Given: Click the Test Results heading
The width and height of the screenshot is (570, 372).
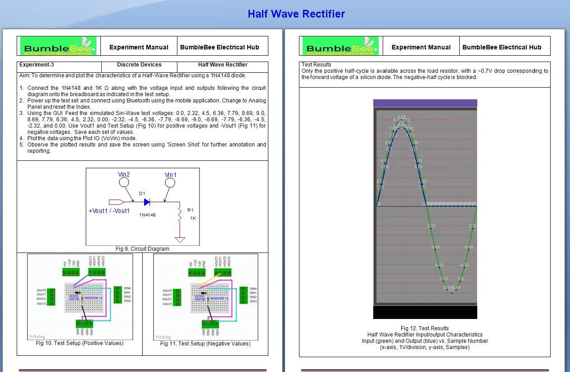Looking at the screenshot, I should (317, 65).
